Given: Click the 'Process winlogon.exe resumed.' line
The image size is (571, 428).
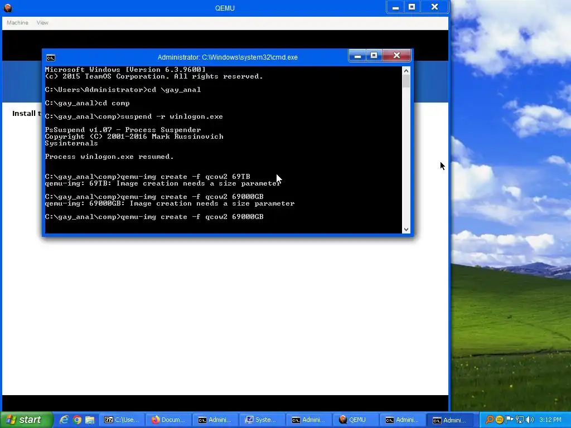Looking at the screenshot, I should 109,157.
